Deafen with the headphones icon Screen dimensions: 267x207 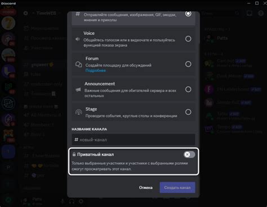click(72, 201)
